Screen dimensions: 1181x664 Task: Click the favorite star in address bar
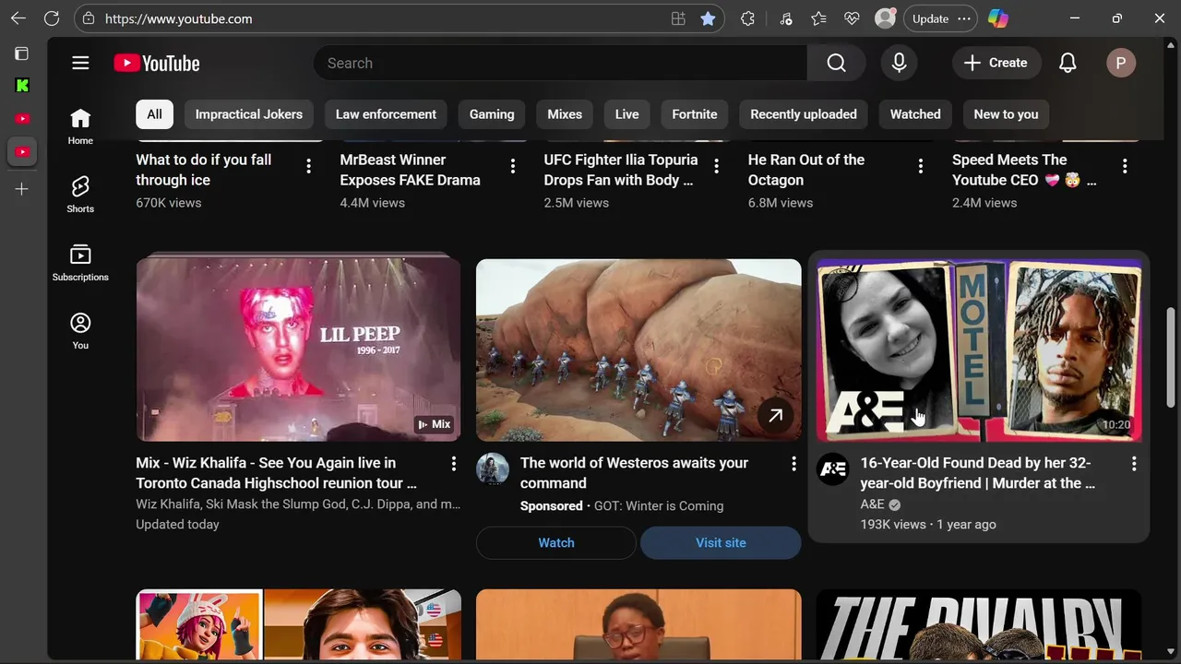pyautogui.click(x=708, y=18)
